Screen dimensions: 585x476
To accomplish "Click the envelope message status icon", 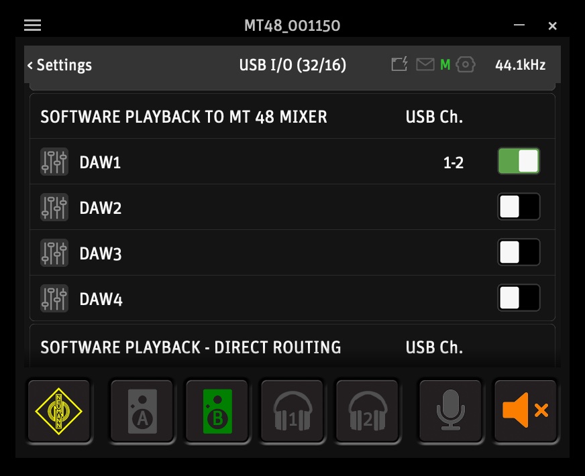I will click(x=425, y=65).
